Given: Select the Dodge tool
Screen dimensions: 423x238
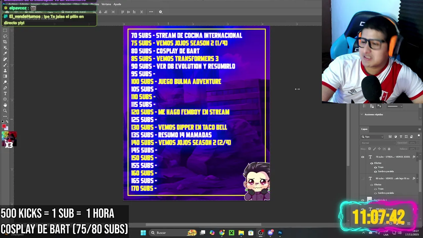Looking at the screenshot, I should coord(5,82).
